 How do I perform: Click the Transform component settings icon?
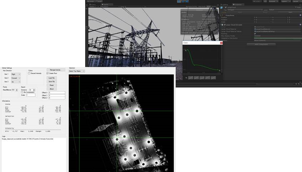coord(301,15)
